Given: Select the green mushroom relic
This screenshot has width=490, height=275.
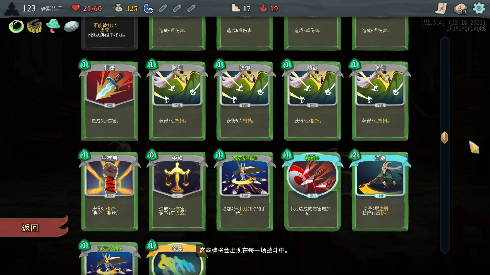Looking at the screenshot, I should click(53, 26).
